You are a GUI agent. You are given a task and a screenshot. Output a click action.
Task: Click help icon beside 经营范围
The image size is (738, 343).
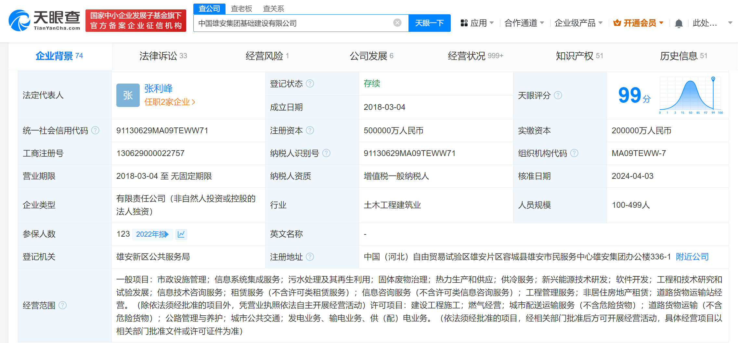click(62, 305)
